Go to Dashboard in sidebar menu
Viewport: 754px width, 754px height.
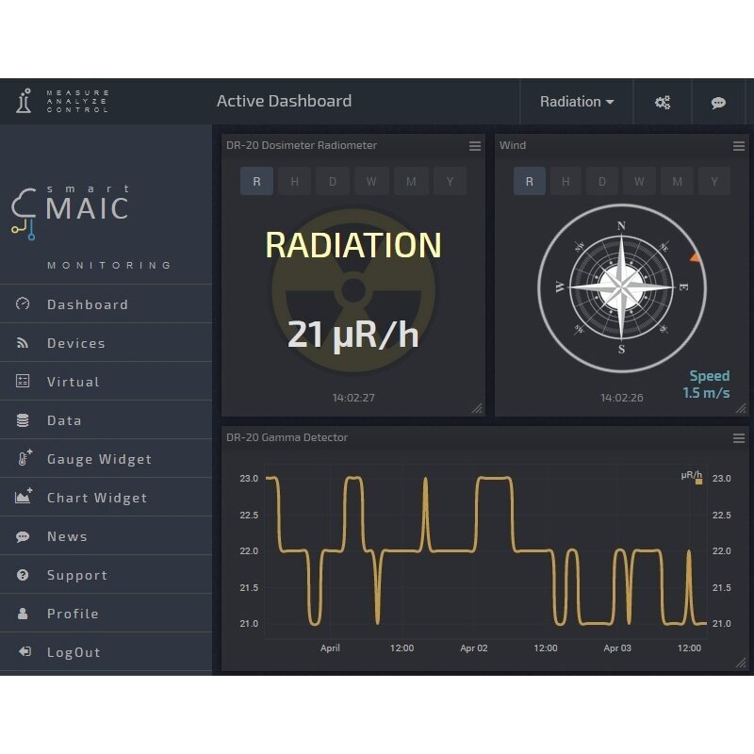coord(106,303)
